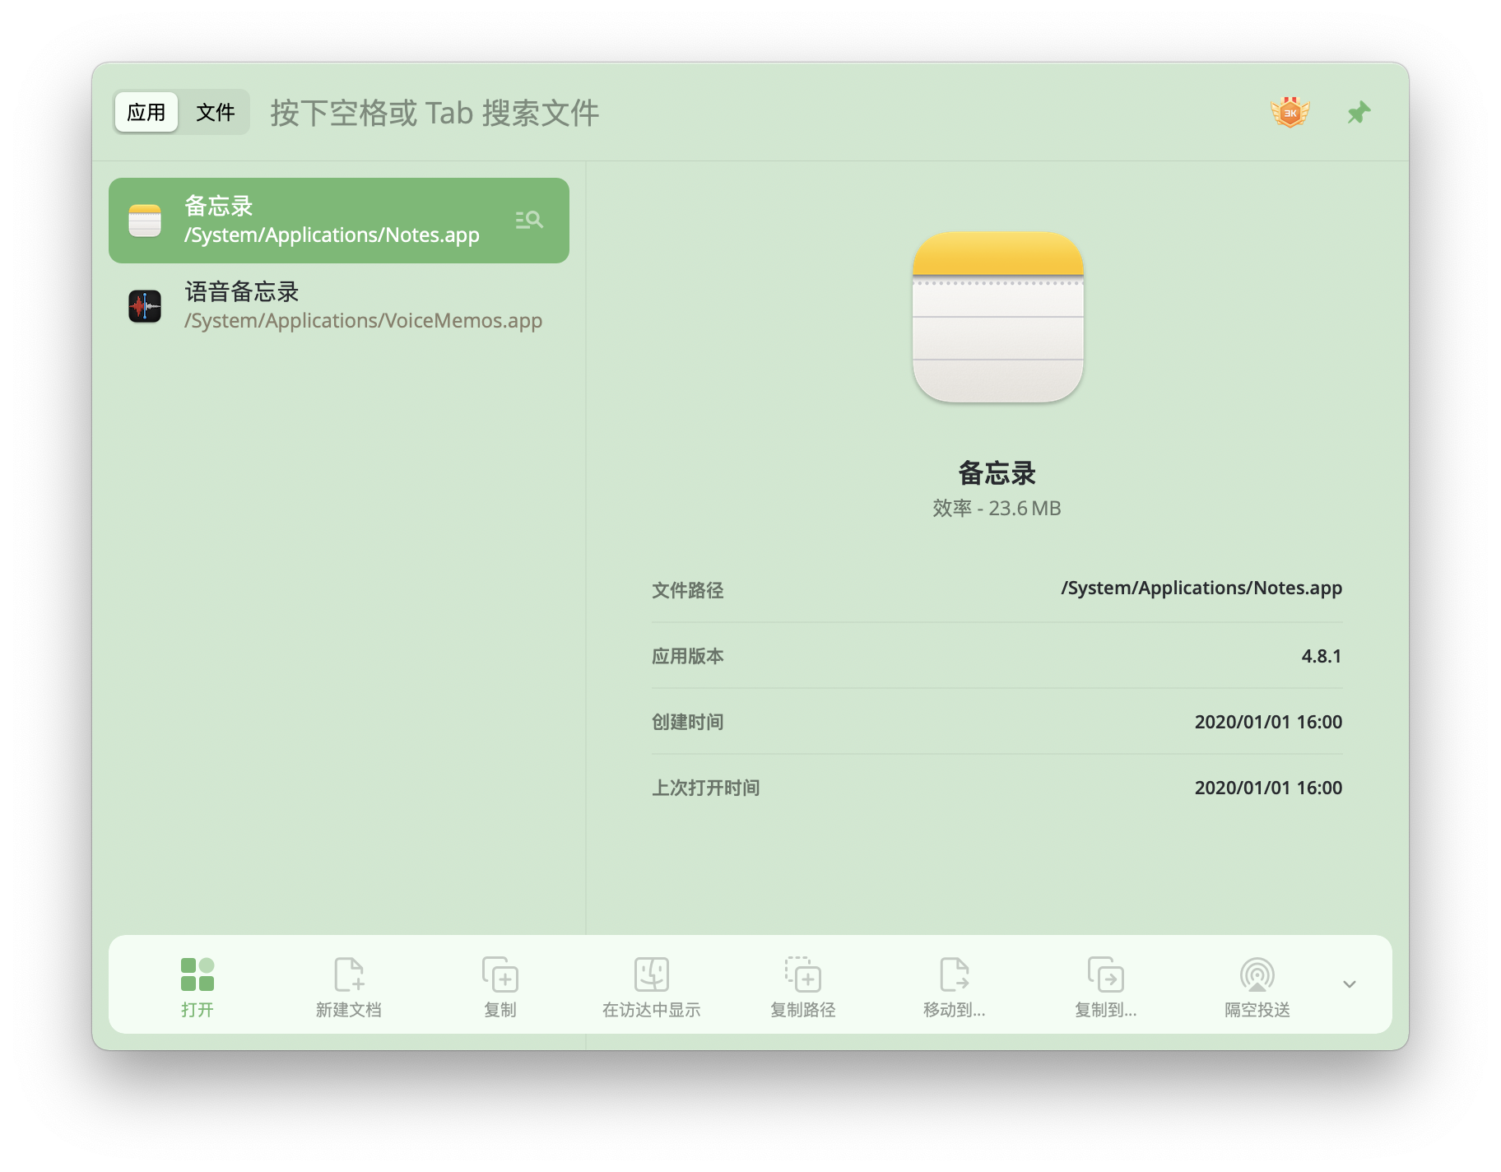Select 在访达中显示 show in Finder

tap(652, 986)
